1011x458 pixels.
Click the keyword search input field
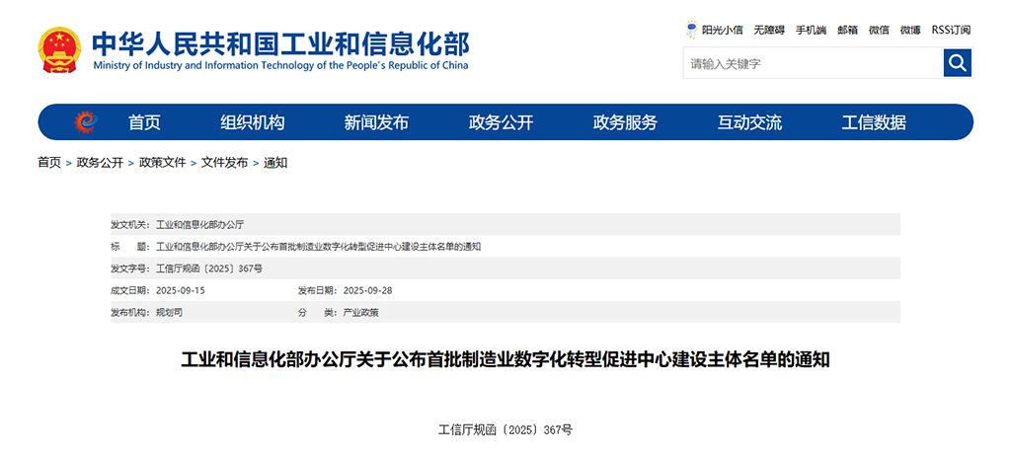point(812,64)
